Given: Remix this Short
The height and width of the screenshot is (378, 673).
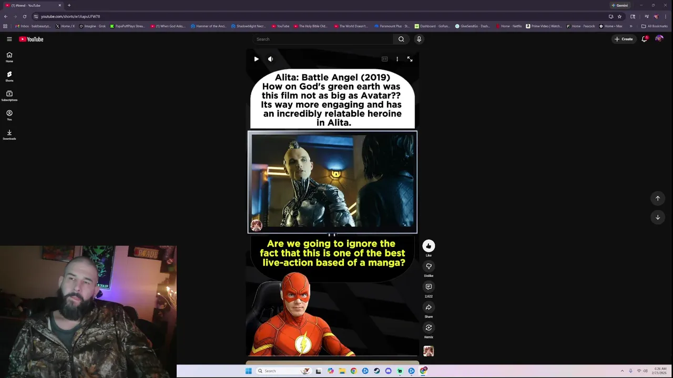Looking at the screenshot, I should point(429,328).
